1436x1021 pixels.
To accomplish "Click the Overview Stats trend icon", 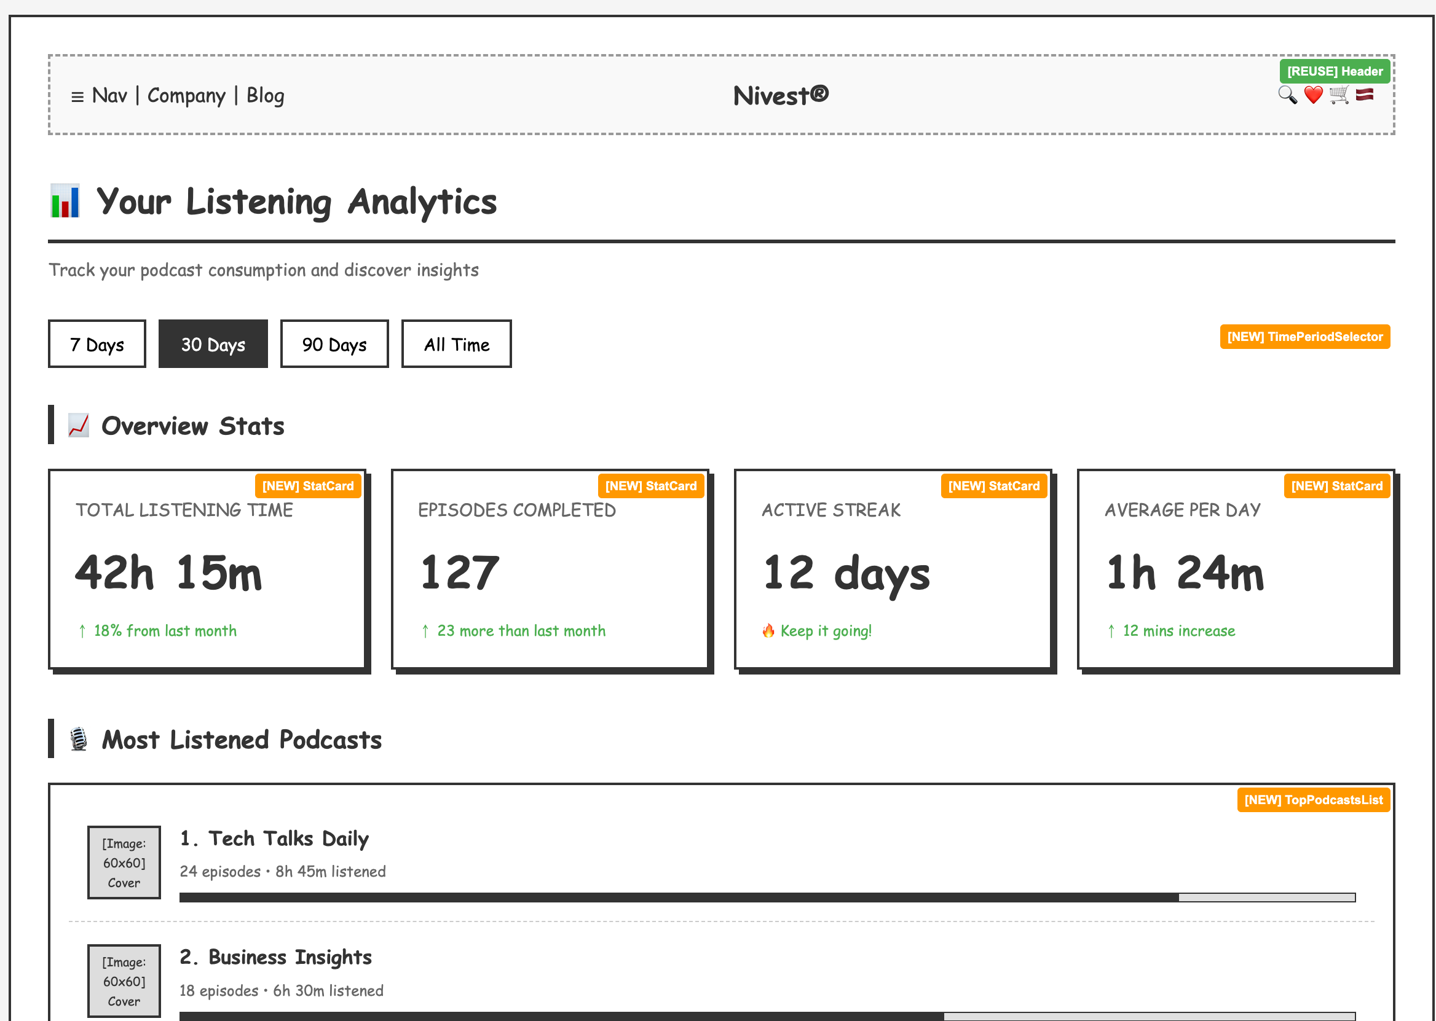I will (79, 426).
